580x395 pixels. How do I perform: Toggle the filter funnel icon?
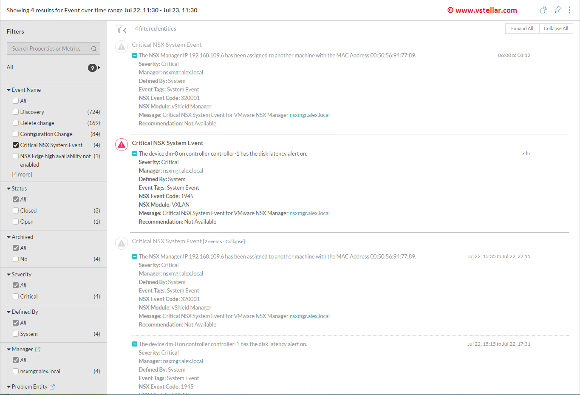tap(121, 28)
